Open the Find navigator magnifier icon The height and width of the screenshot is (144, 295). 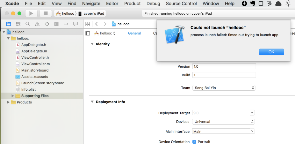[x=28, y=24]
